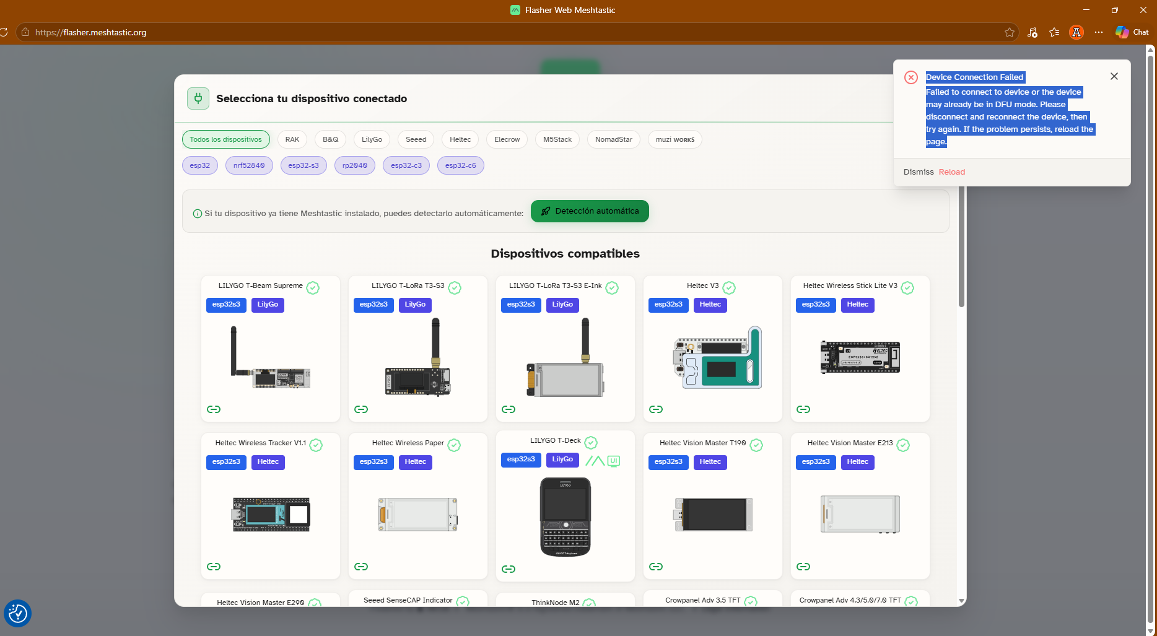Select the Todos los dispositivos filter
Screen dimensions: 1157x636
(x=226, y=139)
